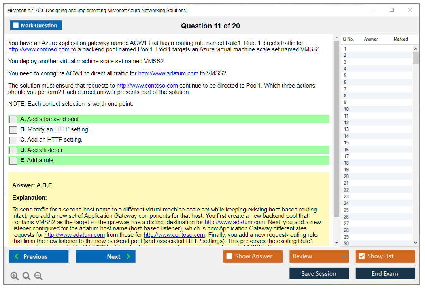Click the zoom reset magnifier icon
Image resolution: width=425 pixels, height=290 pixels.
pyautogui.click(x=26, y=276)
